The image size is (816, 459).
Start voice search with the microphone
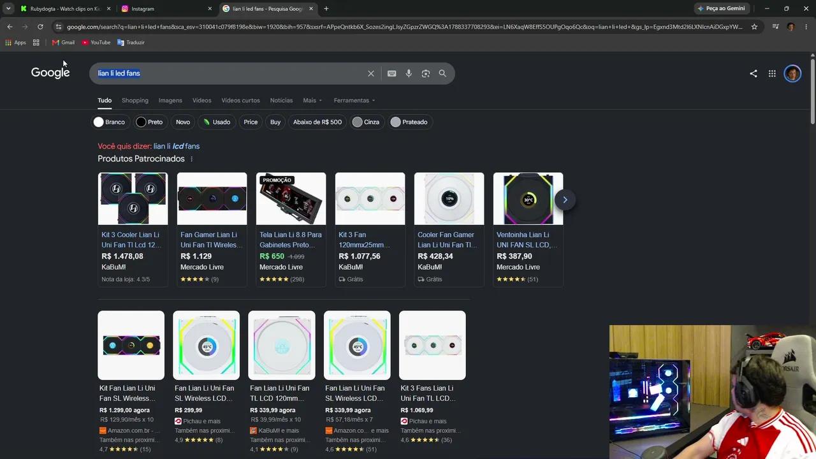point(409,73)
